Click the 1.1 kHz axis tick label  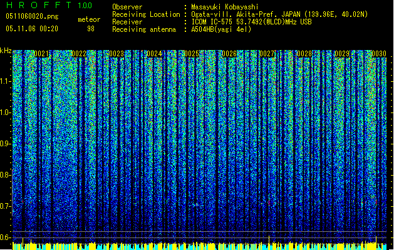[x=5, y=81]
